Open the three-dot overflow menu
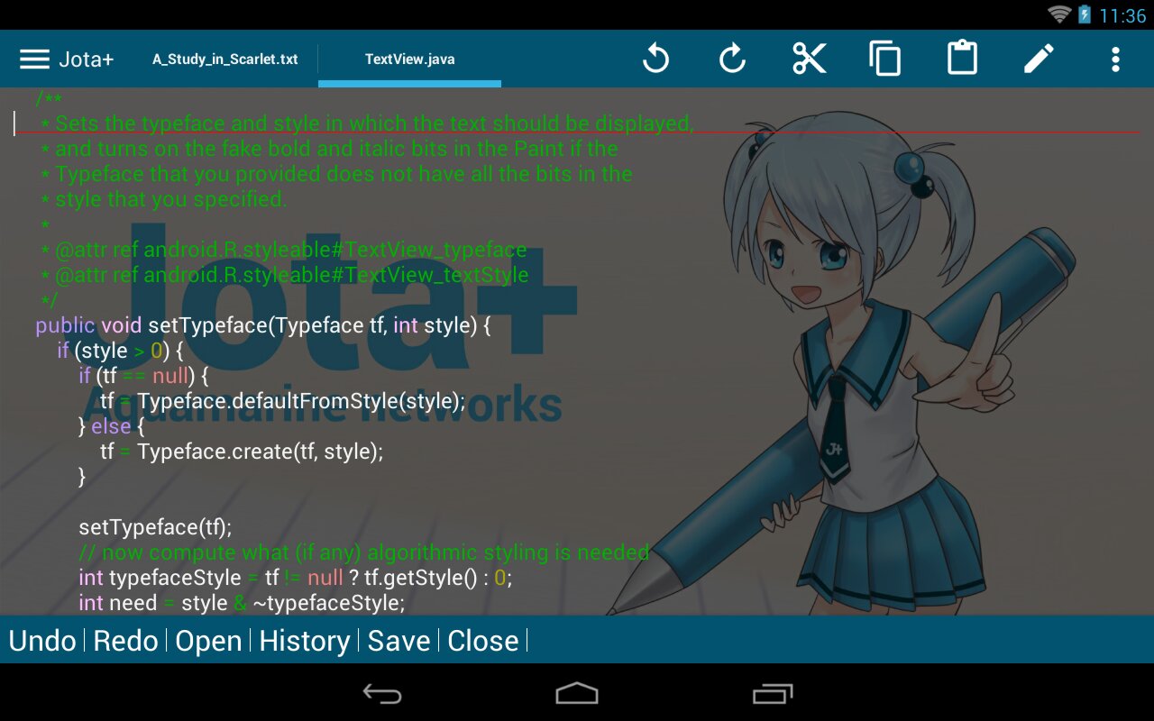The height and width of the screenshot is (721, 1154). coord(1115,59)
